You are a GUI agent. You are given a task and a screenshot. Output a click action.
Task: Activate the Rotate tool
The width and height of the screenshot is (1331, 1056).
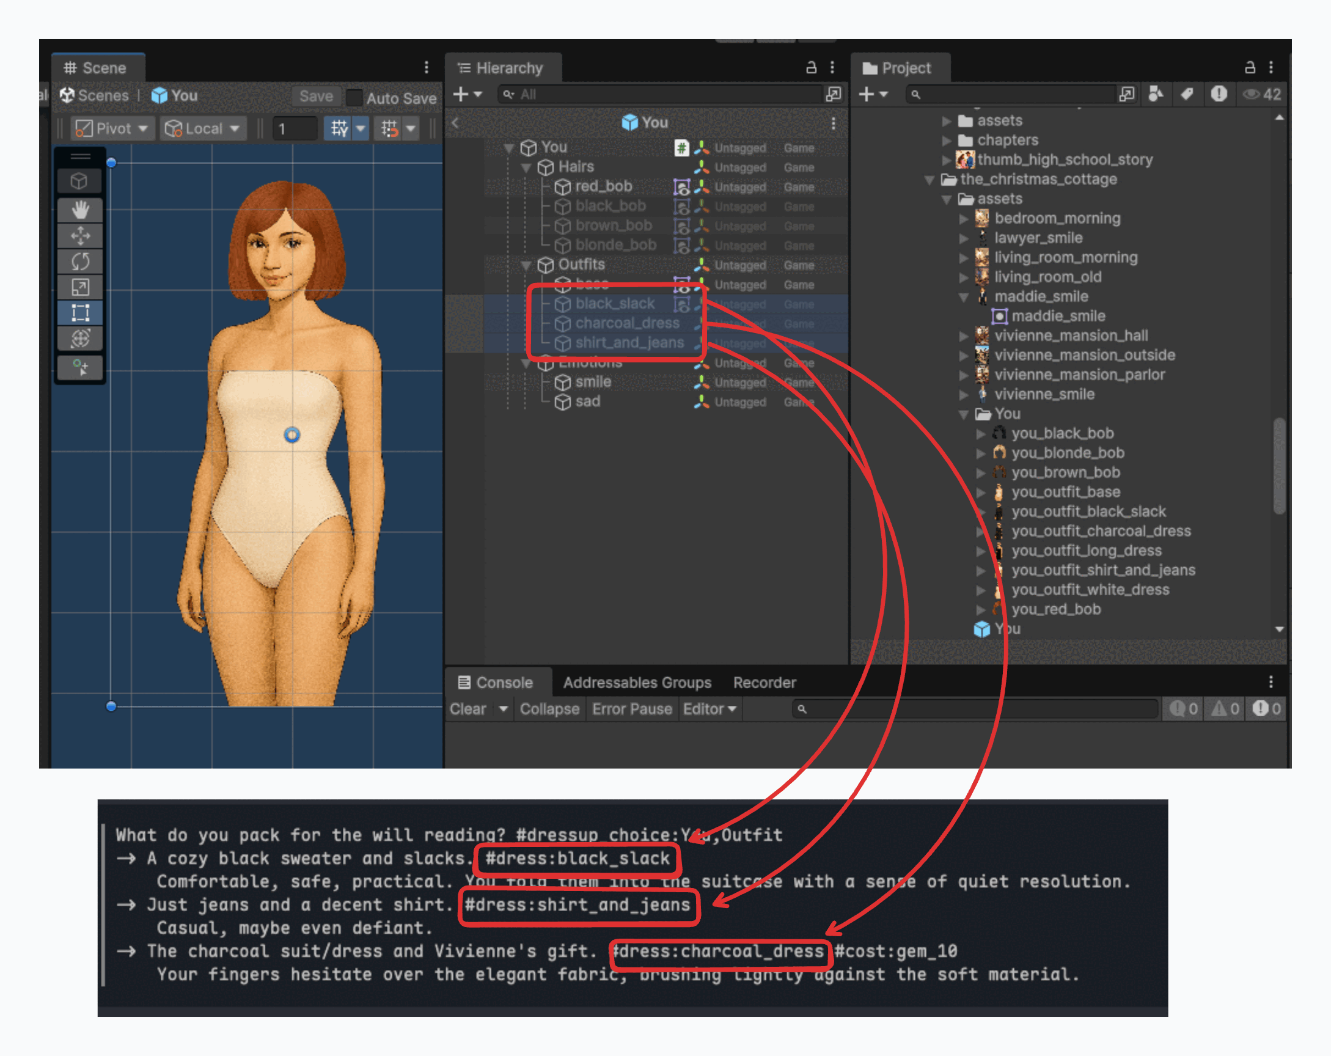[x=80, y=261]
